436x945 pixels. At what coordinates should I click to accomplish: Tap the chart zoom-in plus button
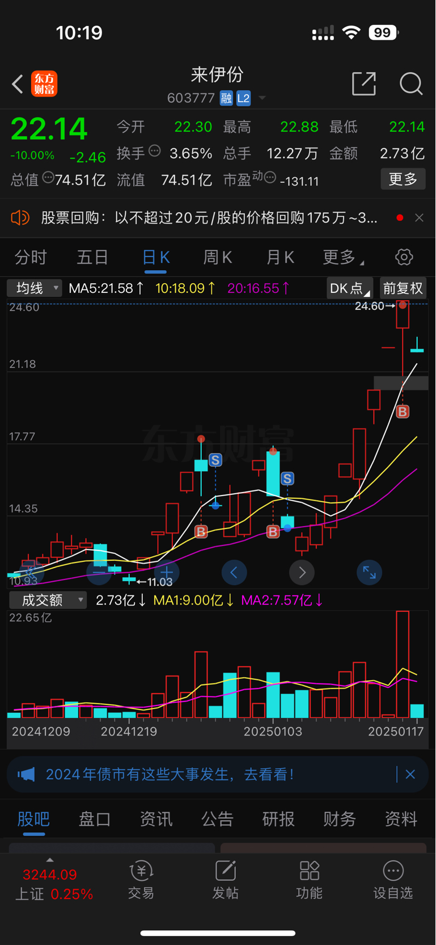pyautogui.click(x=167, y=573)
